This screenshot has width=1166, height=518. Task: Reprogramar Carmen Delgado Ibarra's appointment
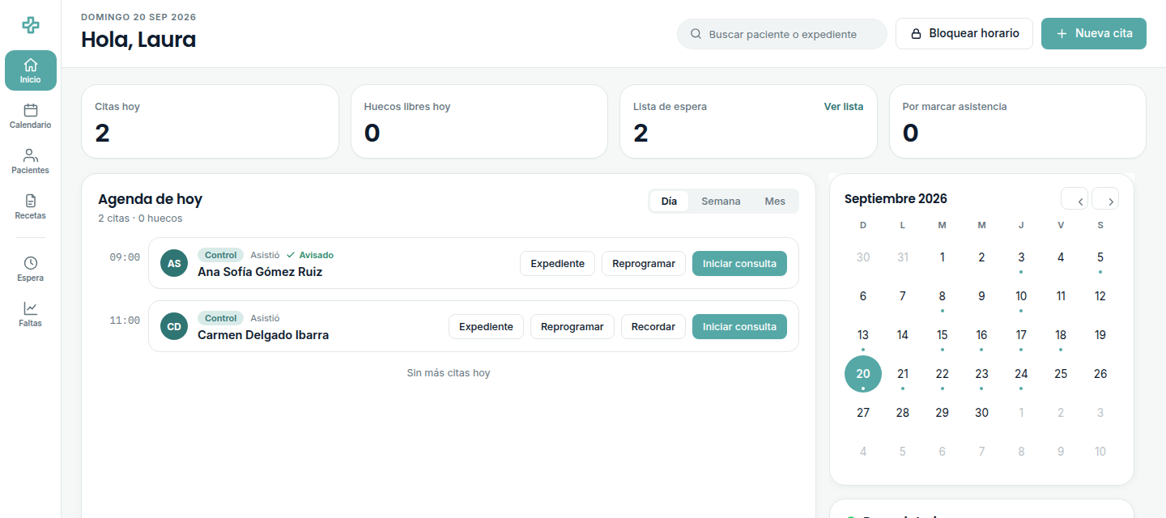(x=572, y=326)
